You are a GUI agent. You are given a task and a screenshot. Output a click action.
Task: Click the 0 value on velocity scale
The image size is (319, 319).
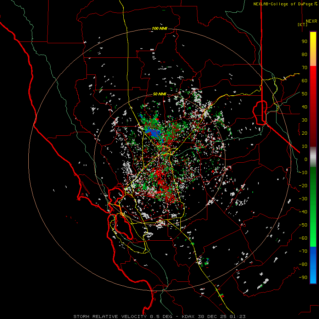[x=306, y=159]
